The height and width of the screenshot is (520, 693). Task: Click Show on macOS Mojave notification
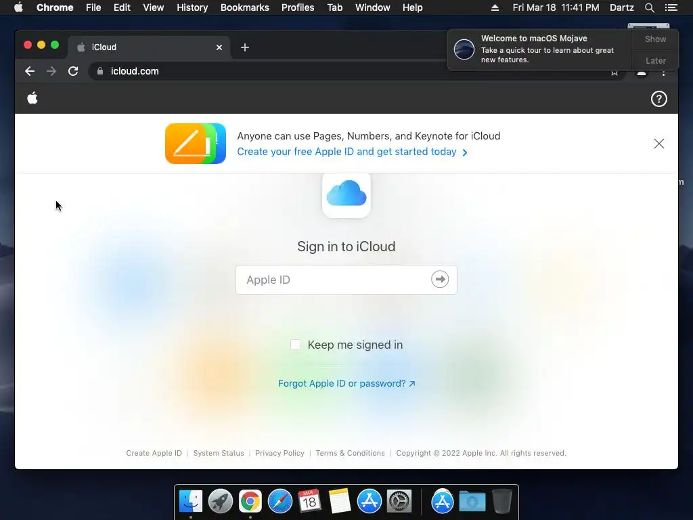655,39
